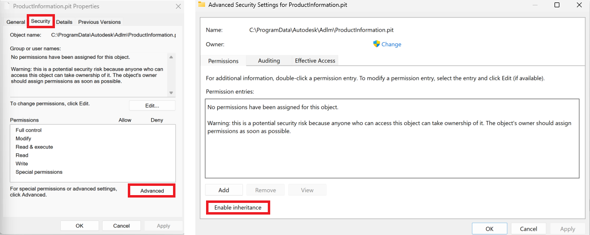Click the Change owner link

point(391,44)
